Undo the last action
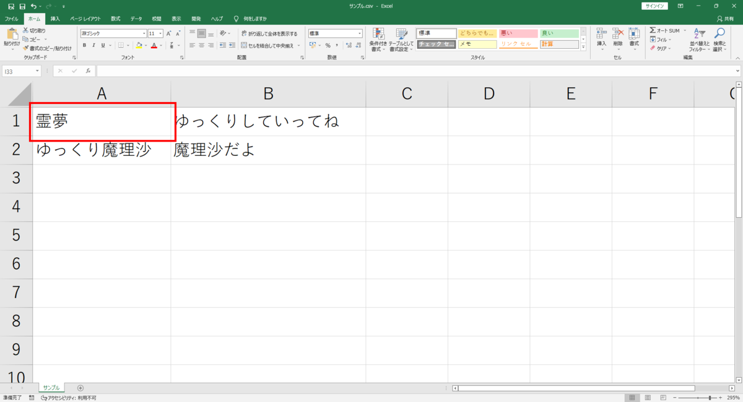This screenshot has height=402, width=743. [33, 6]
